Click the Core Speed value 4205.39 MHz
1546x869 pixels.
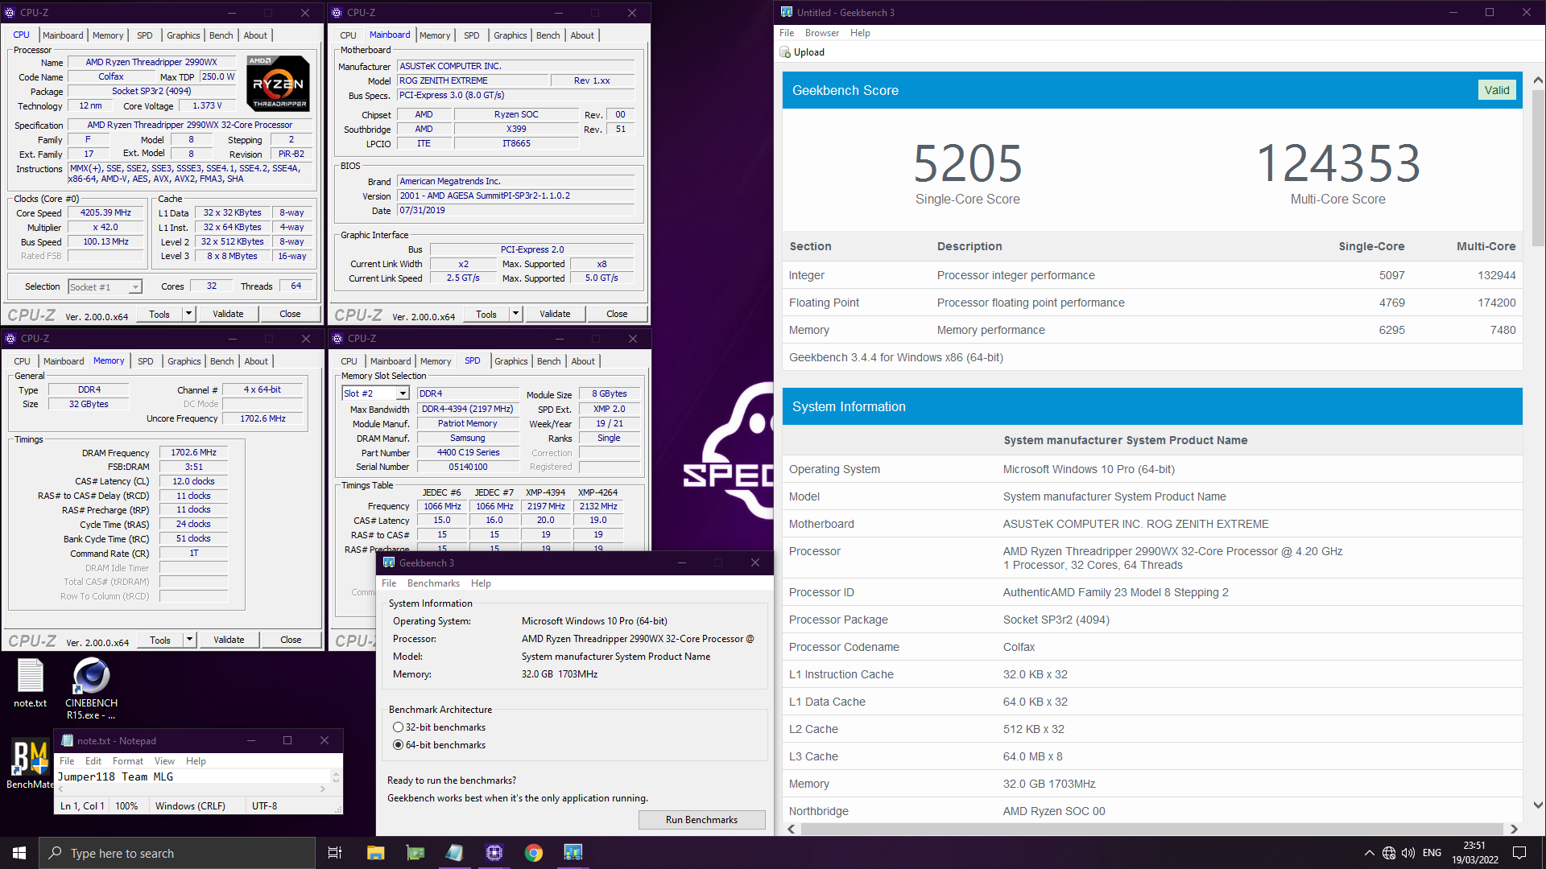pos(105,212)
